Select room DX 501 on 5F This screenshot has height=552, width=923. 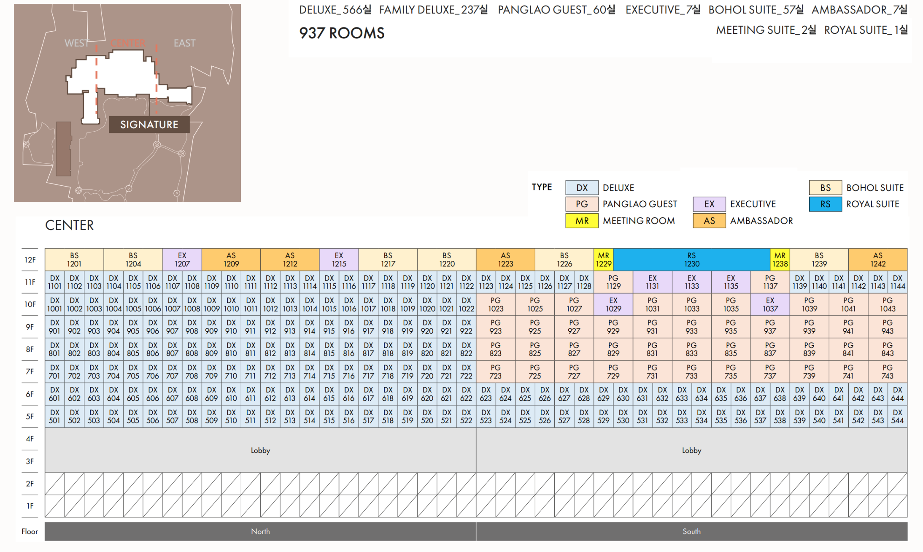(54, 417)
